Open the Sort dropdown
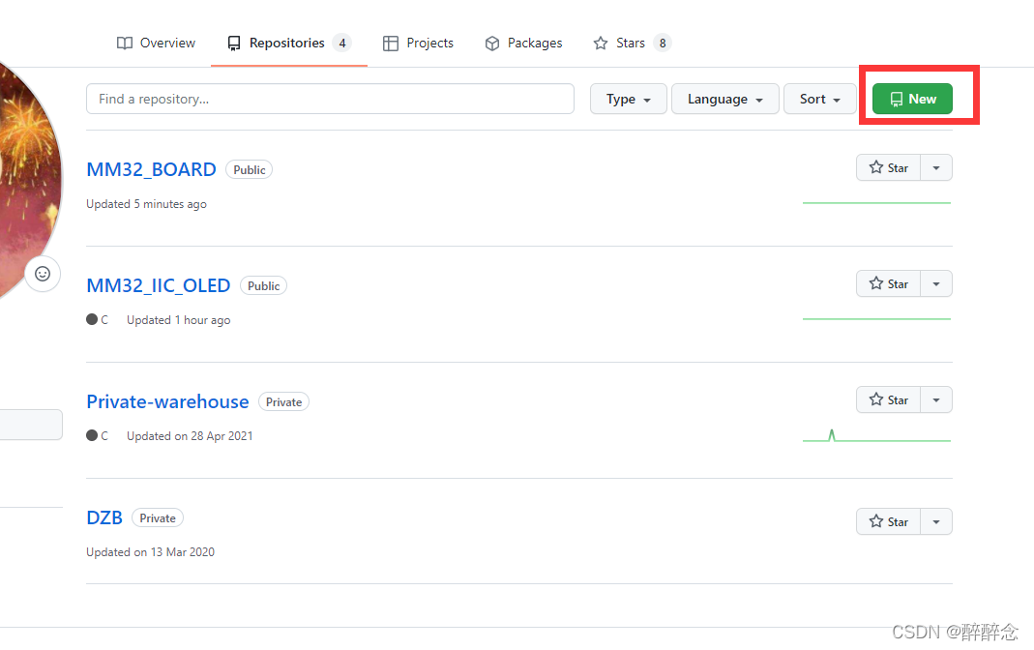Viewport: 1034px width, 650px height. coord(819,99)
